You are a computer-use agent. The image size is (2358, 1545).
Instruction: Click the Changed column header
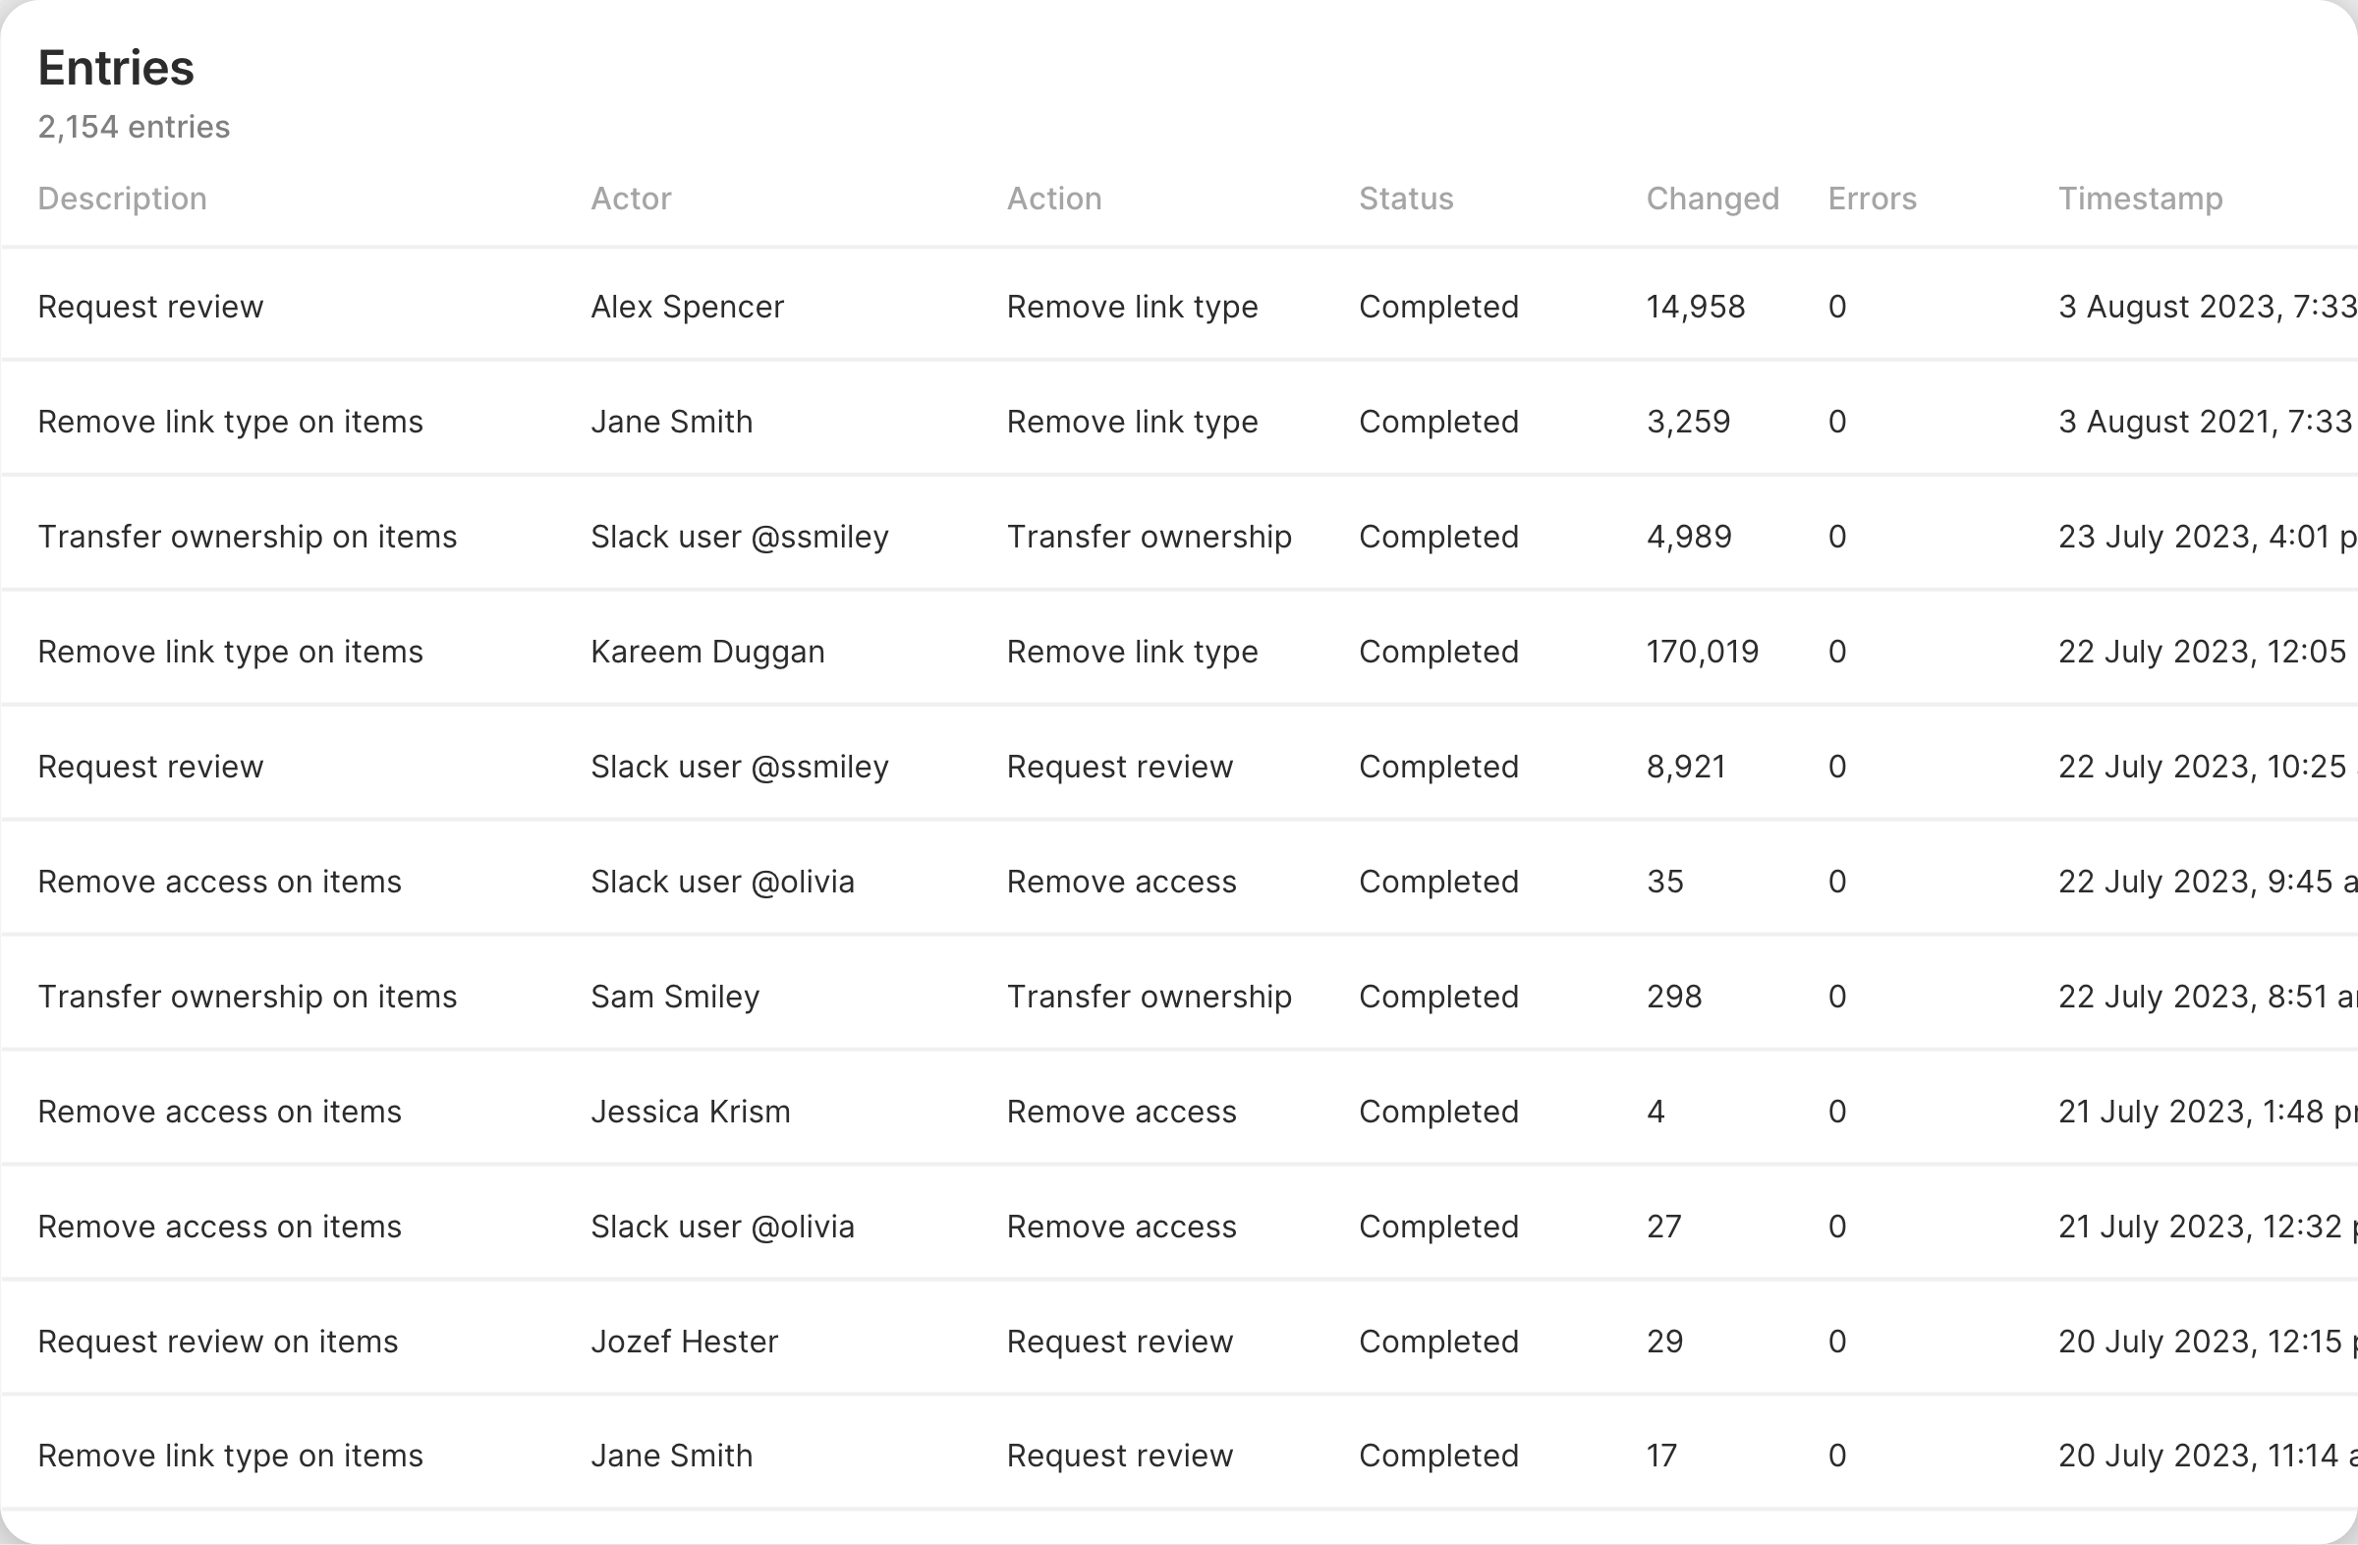pyautogui.click(x=1712, y=199)
